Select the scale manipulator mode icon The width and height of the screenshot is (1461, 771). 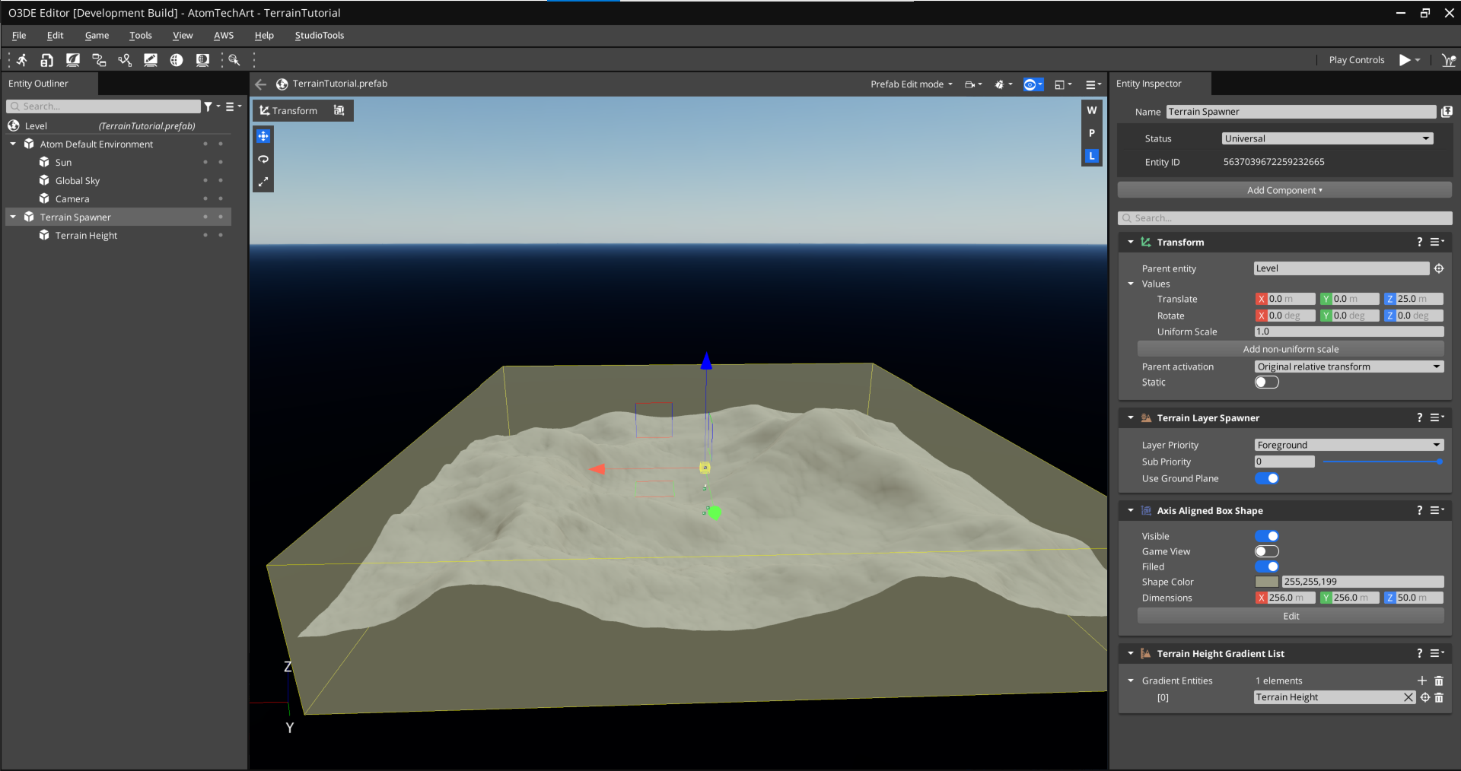click(263, 182)
